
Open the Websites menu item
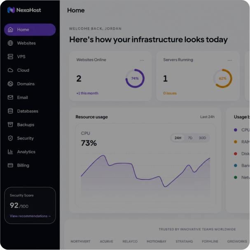[30, 43]
